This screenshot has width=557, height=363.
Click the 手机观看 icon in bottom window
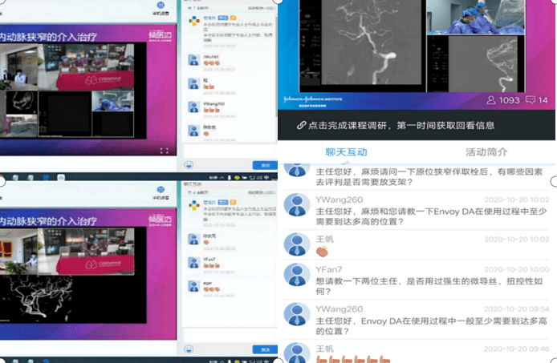click(161, 190)
